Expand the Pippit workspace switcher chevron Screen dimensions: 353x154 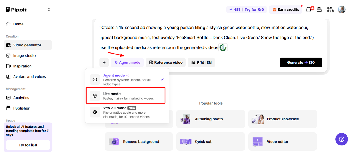click(x=49, y=9)
